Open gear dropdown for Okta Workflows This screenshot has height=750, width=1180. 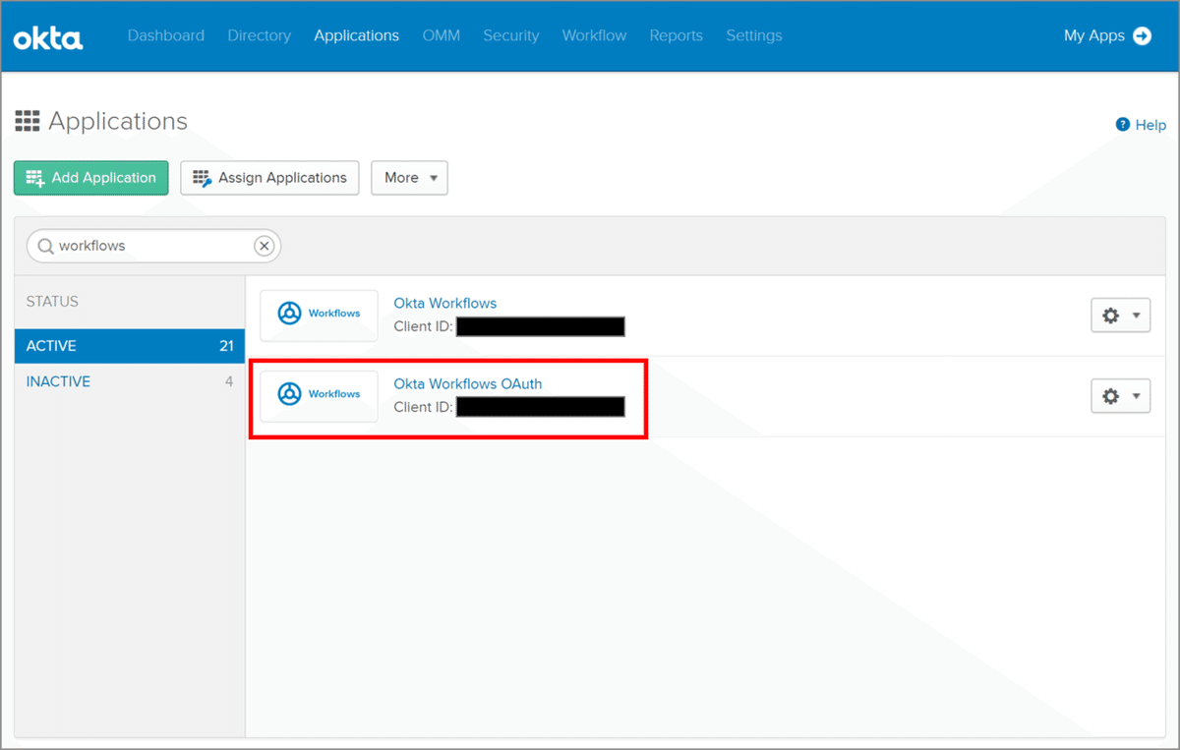(x=1120, y=316)
